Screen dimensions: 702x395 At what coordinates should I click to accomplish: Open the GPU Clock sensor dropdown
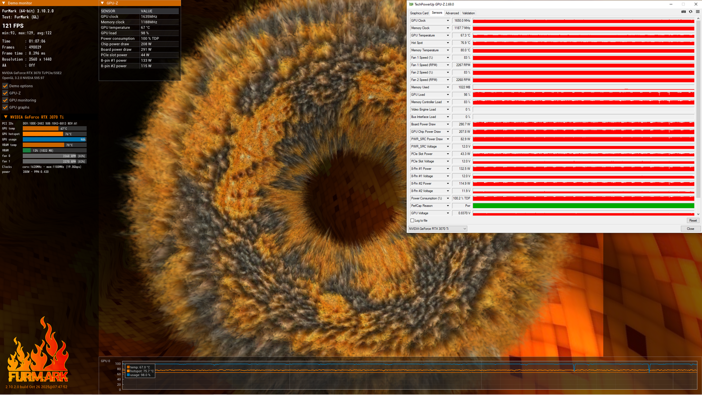pyautogui.click(x=448, y=21)
